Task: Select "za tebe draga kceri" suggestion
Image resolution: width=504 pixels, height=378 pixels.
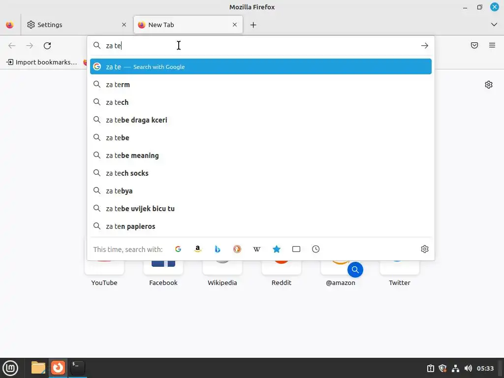Action: [261, 120]
